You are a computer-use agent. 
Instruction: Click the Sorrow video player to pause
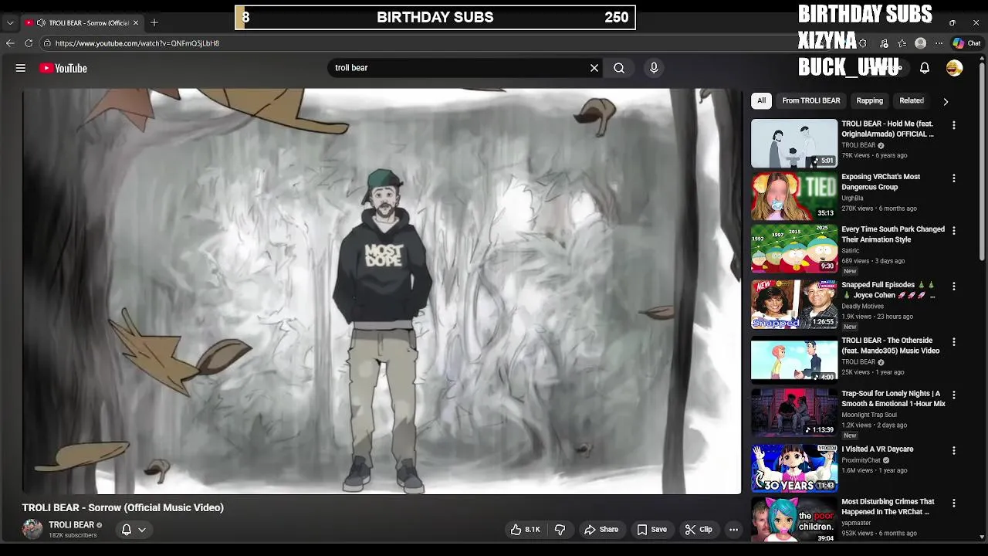pos(381,291)
